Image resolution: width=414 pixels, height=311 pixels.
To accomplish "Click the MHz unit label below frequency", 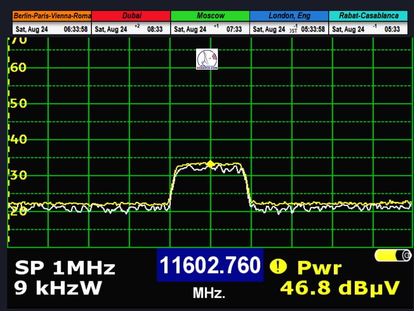I will pos(209,292).
